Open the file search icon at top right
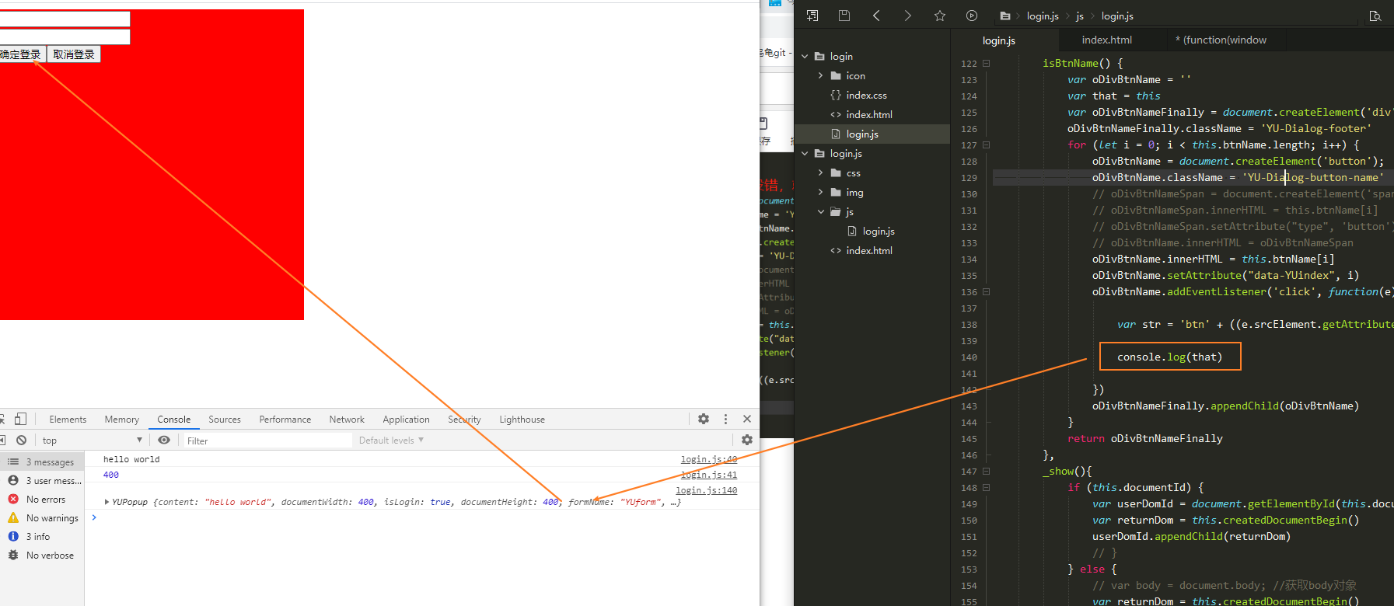This screenshot has height=606, width=1394. (1375, 16)
